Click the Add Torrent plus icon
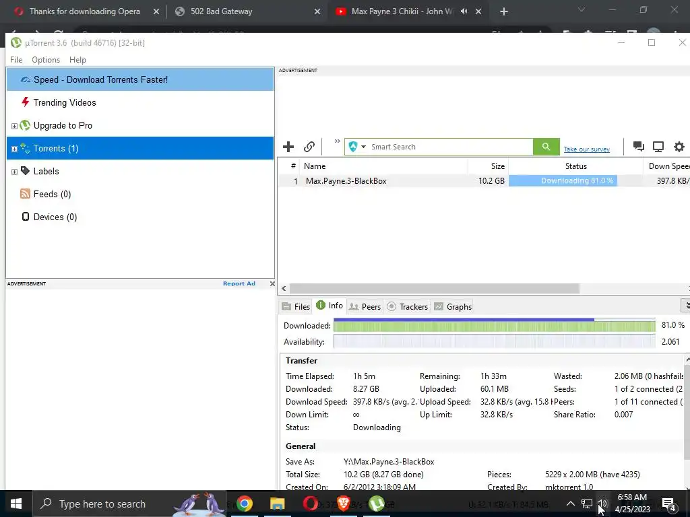 pyautogui.click(x=288, y=147)
